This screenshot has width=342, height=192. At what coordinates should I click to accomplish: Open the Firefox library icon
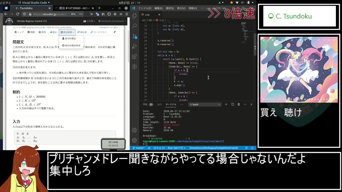coord(103,14)
